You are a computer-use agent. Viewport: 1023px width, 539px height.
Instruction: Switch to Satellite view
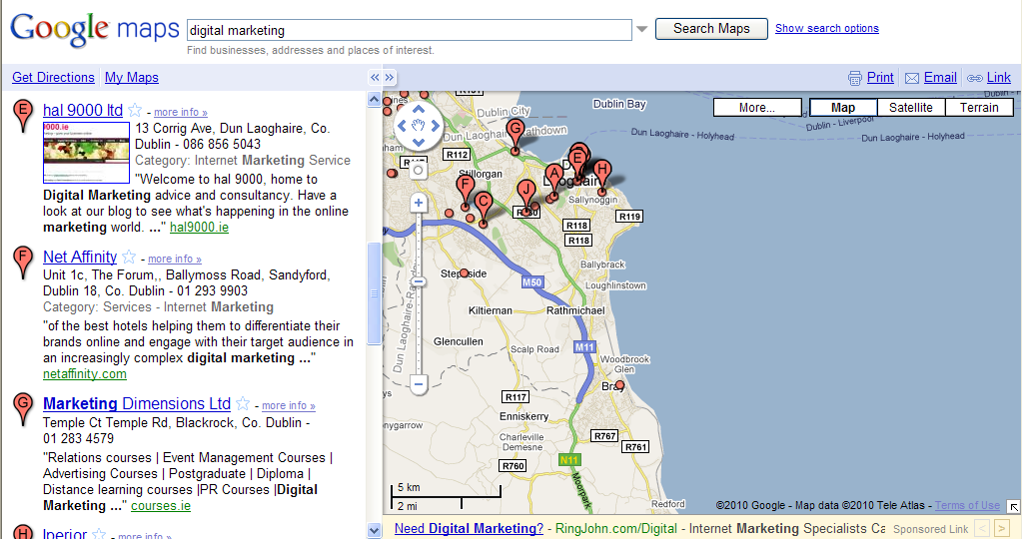click(x=911, y=108)
